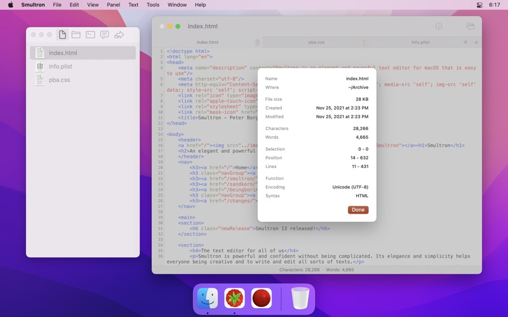Image resolution: width=508 pixels, height=317 pixels.
Task: Click the Modified date value in the dialog
Action: click(x=342, y=117)
